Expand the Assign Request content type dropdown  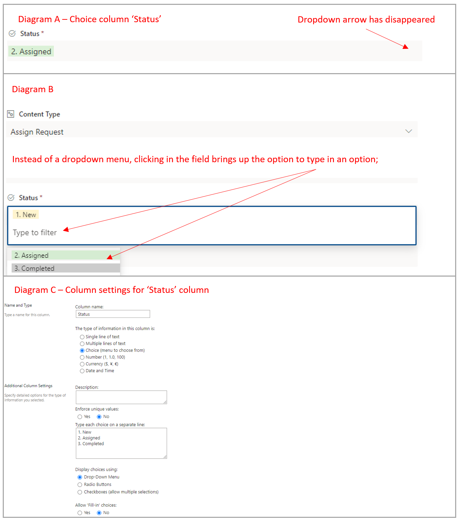point(409,131)
